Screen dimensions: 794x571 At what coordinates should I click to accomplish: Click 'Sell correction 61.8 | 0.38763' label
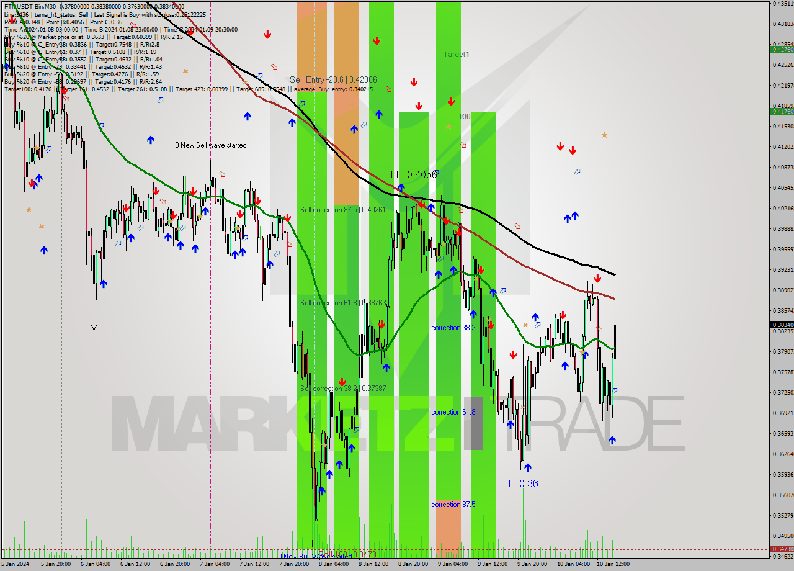[x=343, y=303]
